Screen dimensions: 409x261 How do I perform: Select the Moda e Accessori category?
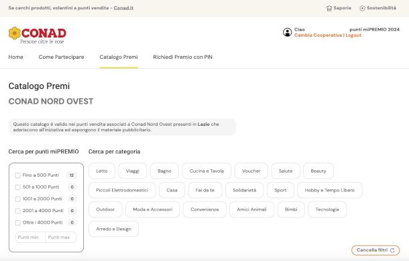153,209
